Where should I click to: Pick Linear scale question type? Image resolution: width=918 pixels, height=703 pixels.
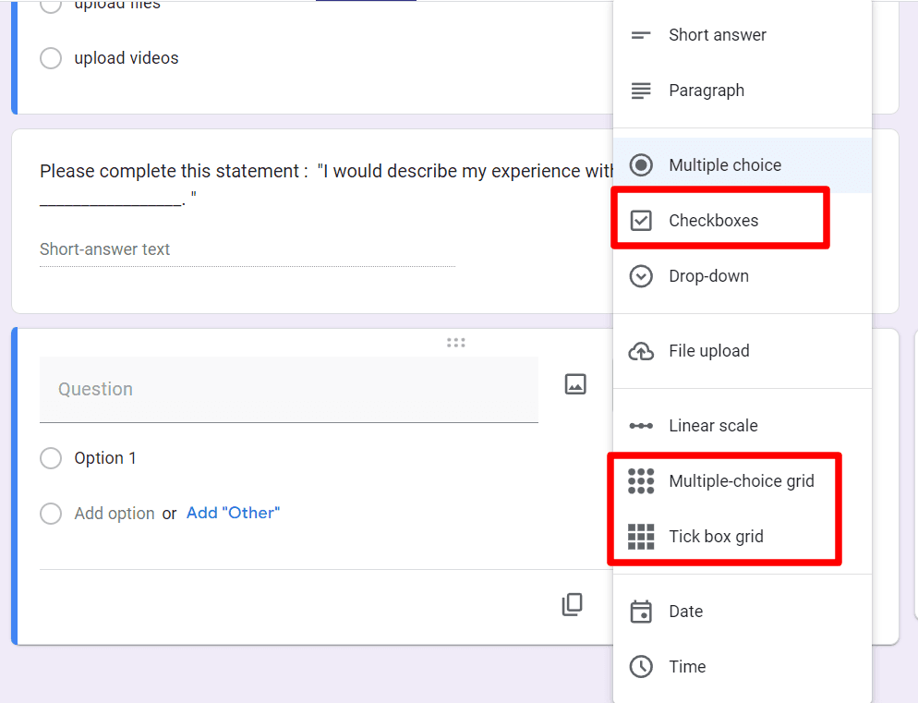[x=743, y=425]
